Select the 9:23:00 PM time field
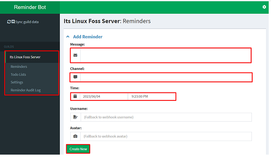 coord(152,97)
